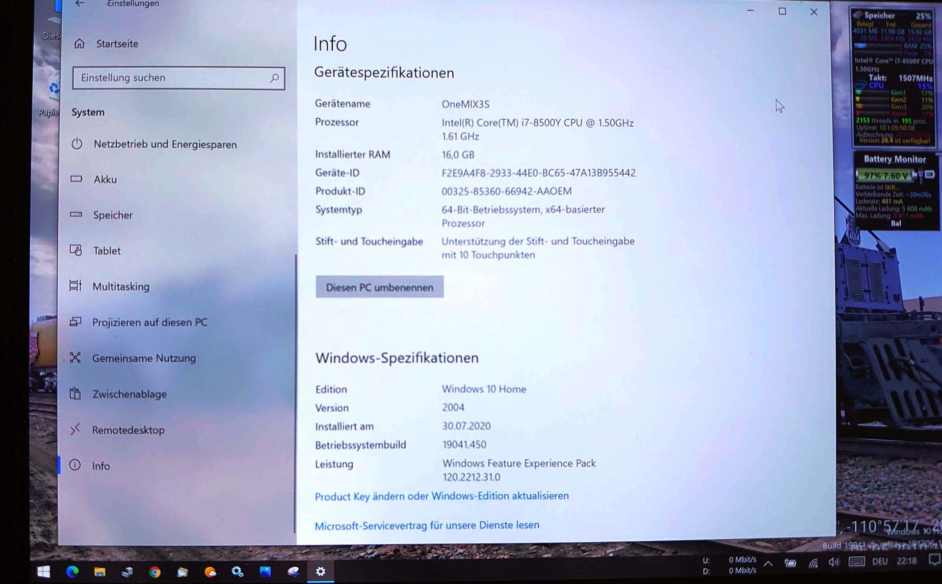This screenshot has width=942, height=584.
Task: Open Multitasking settings
Action: pos(121,287)
